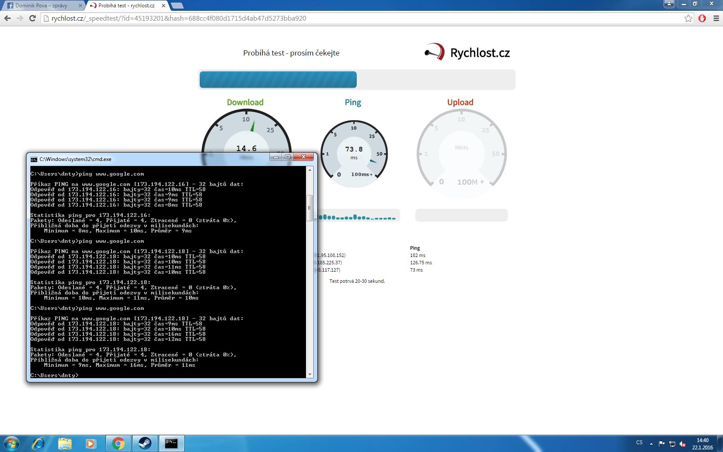This screenshot has width=723, height=452.
Task: Click the "182 ms" ping value
Action: (417, 255)
